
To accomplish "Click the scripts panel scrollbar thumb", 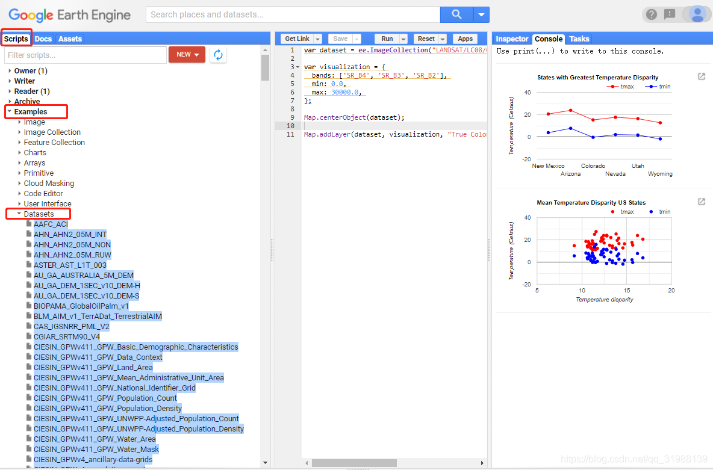I will 266,67.
